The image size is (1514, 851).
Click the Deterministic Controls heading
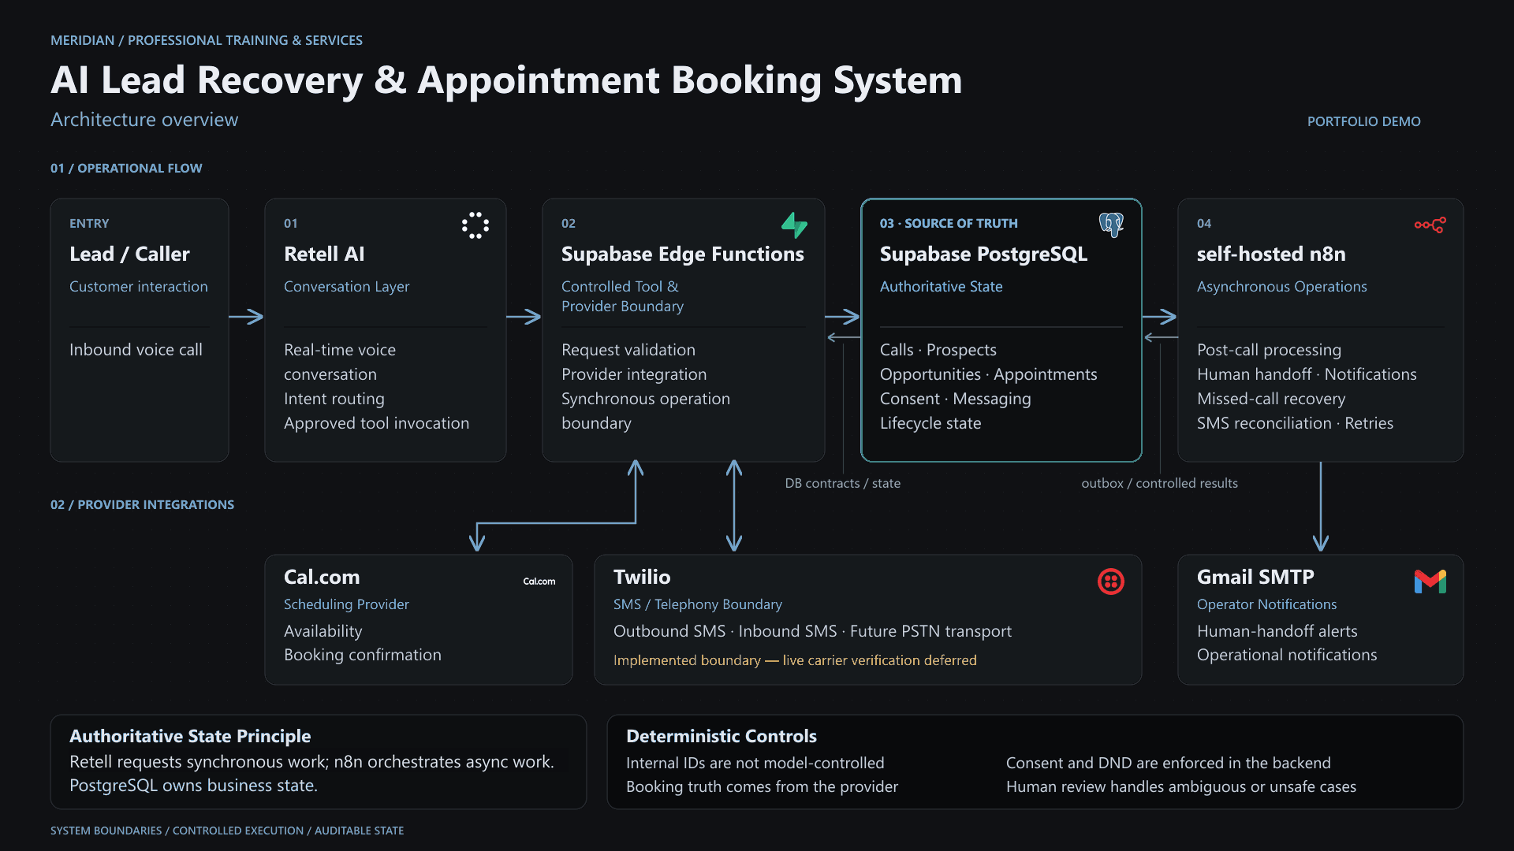click(x=721, y=736)
